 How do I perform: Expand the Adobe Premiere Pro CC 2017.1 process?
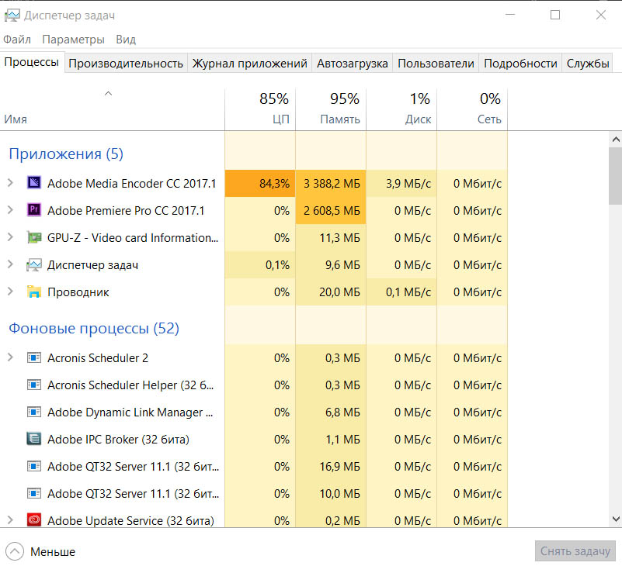(10, 210)
